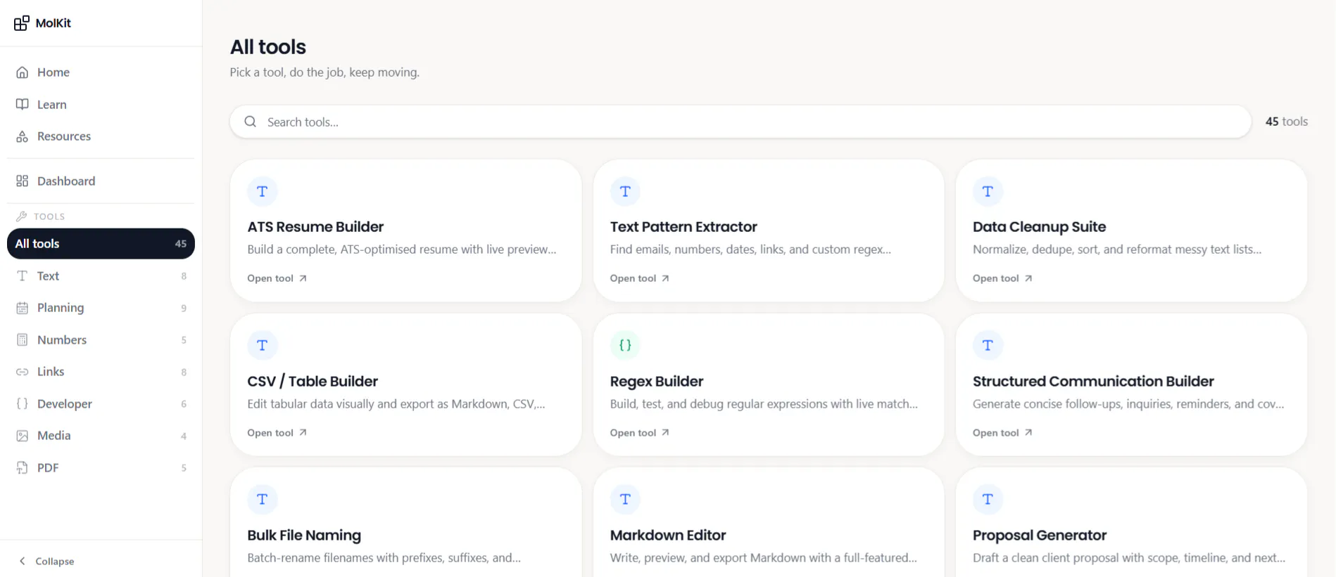
Task: Open tool link for CSV / Table Builder
Action: 277,433
